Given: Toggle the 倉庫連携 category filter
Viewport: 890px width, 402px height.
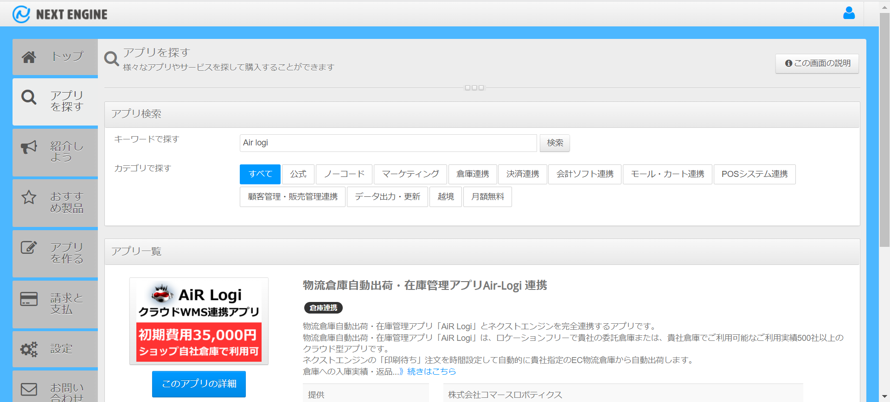Looking at the screenshot, I should pyautogui.click(x=472, y=174).
